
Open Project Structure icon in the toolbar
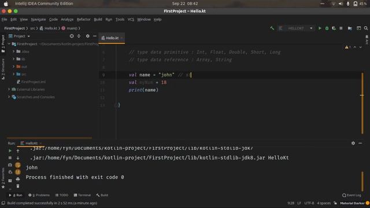click(350, 28)
